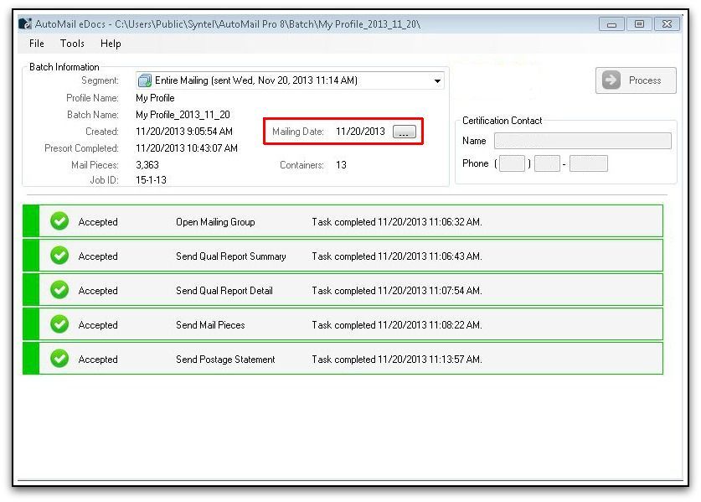
Task: Maximize the AutoMail eDocs window
Action: (x=639, y=24)
